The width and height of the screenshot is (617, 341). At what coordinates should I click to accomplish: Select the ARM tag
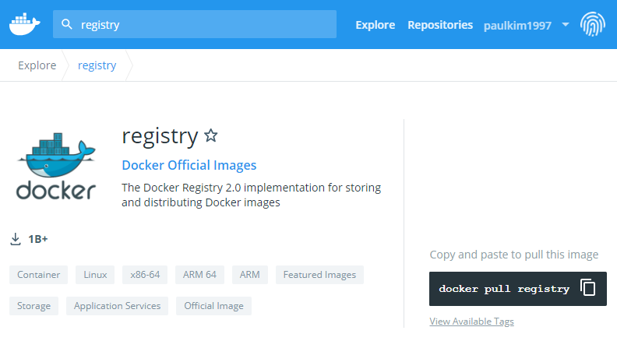pos(250,275)
